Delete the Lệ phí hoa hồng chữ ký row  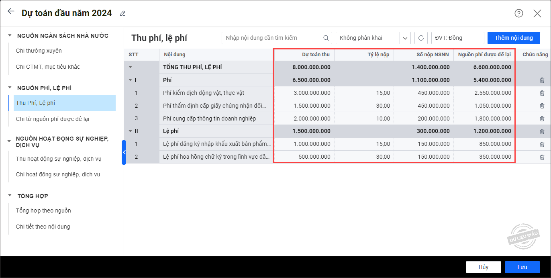click(x=542, y=157)
